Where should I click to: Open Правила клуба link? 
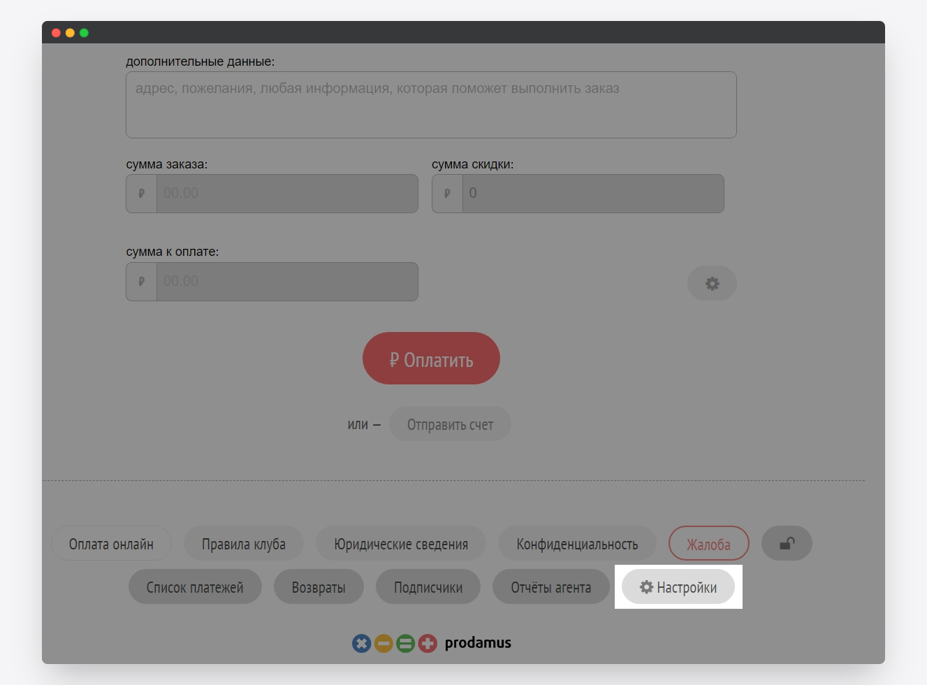243,544
